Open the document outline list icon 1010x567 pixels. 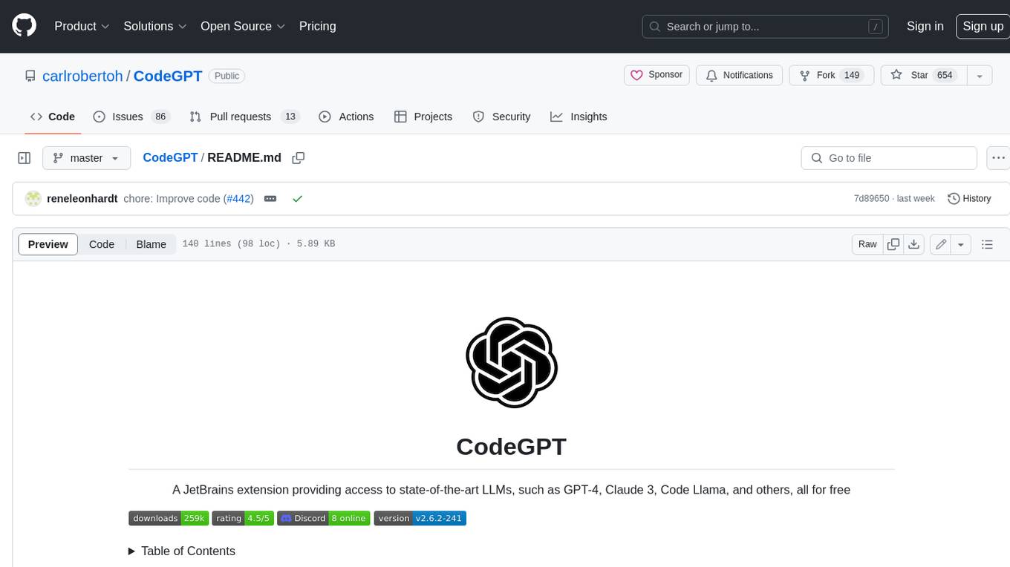(x=987, y=244)
